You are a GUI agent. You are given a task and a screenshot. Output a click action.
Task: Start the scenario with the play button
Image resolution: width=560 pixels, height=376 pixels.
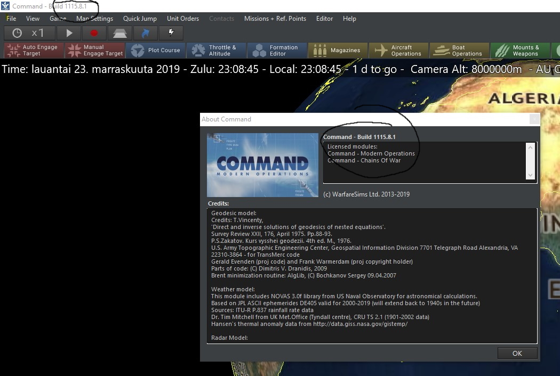tap(69, 32)
